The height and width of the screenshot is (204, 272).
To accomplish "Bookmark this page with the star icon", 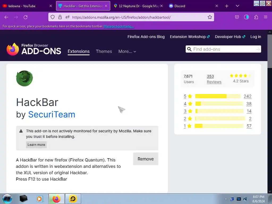I will pos(210,17).
